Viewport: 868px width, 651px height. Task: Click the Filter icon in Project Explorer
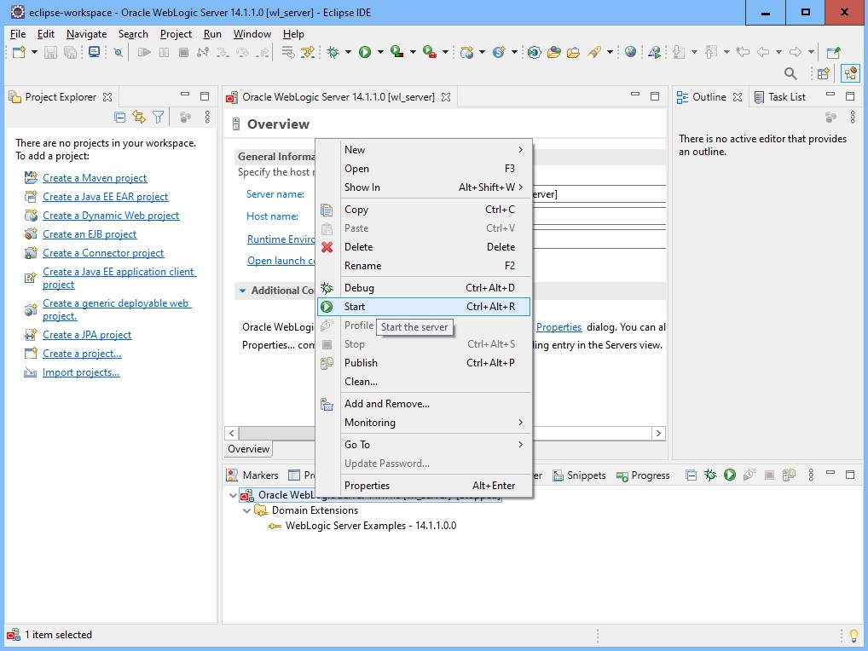point(159,118)
